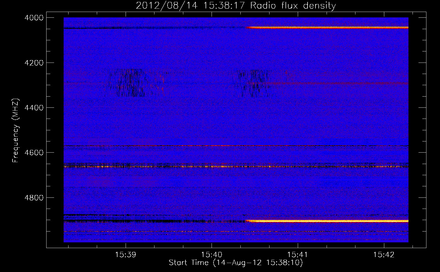Image resolution: width=440 pixels, height=272 pixels.
Task: Click the bright yellow emission band near 4900 MHz
Action: [327, 221]
